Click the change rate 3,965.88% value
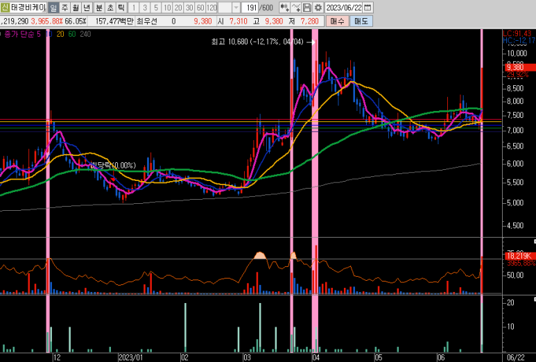 click(47, 21)
